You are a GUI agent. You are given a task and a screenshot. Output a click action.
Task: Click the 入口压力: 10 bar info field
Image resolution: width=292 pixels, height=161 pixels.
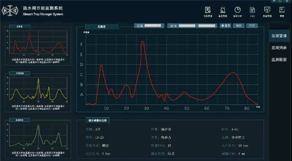[x=235, y=146]
